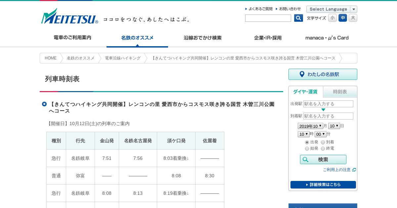
Task: Switch to 時刻表 tab
Action: click(340, 92)
